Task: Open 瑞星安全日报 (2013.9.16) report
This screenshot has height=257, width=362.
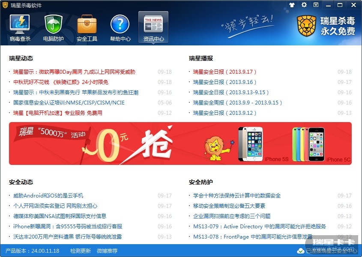Action: click(x=224, y=82)
